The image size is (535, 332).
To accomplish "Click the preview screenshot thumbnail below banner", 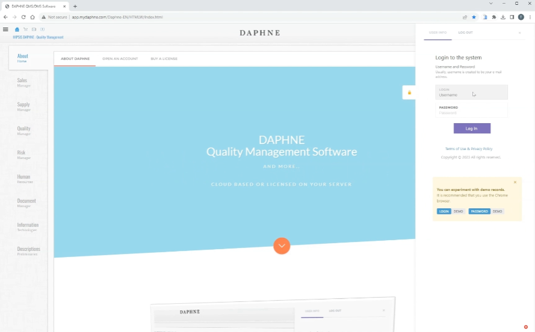I will [273, 315].
